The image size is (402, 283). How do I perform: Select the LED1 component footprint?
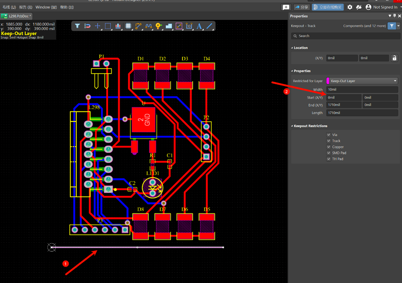pyautogui.click(x=153, y=188)
